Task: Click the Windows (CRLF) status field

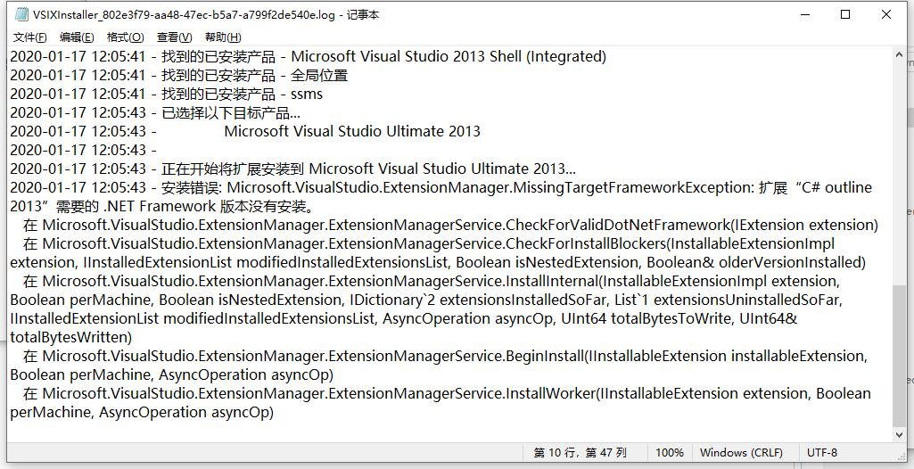Action: pos(741,453)
